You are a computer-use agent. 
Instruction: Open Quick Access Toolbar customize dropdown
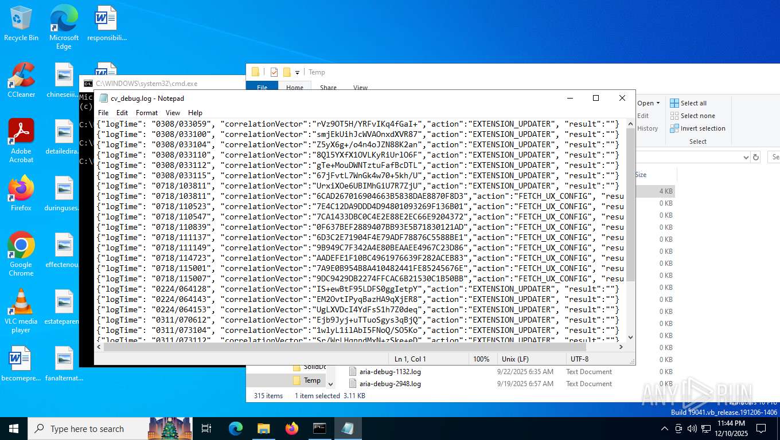tap(297, 72)
